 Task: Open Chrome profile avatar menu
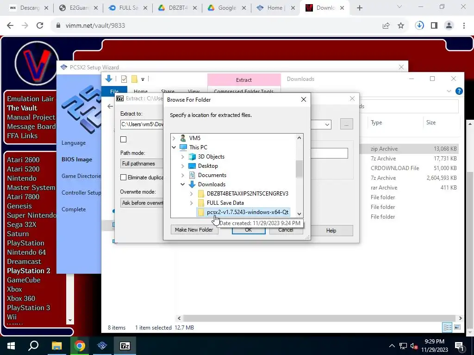coord(449,26)
